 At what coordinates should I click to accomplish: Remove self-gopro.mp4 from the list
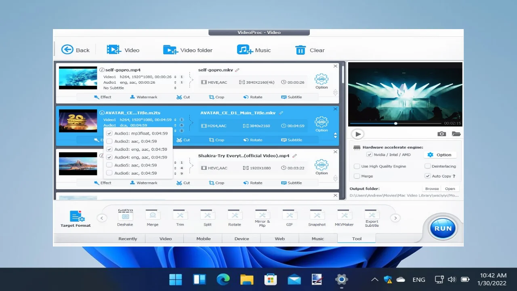point(335,66)
